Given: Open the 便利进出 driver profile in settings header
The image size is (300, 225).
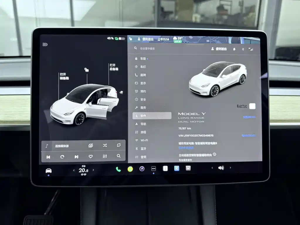Looking at the screenshot, I should [219, 49].
